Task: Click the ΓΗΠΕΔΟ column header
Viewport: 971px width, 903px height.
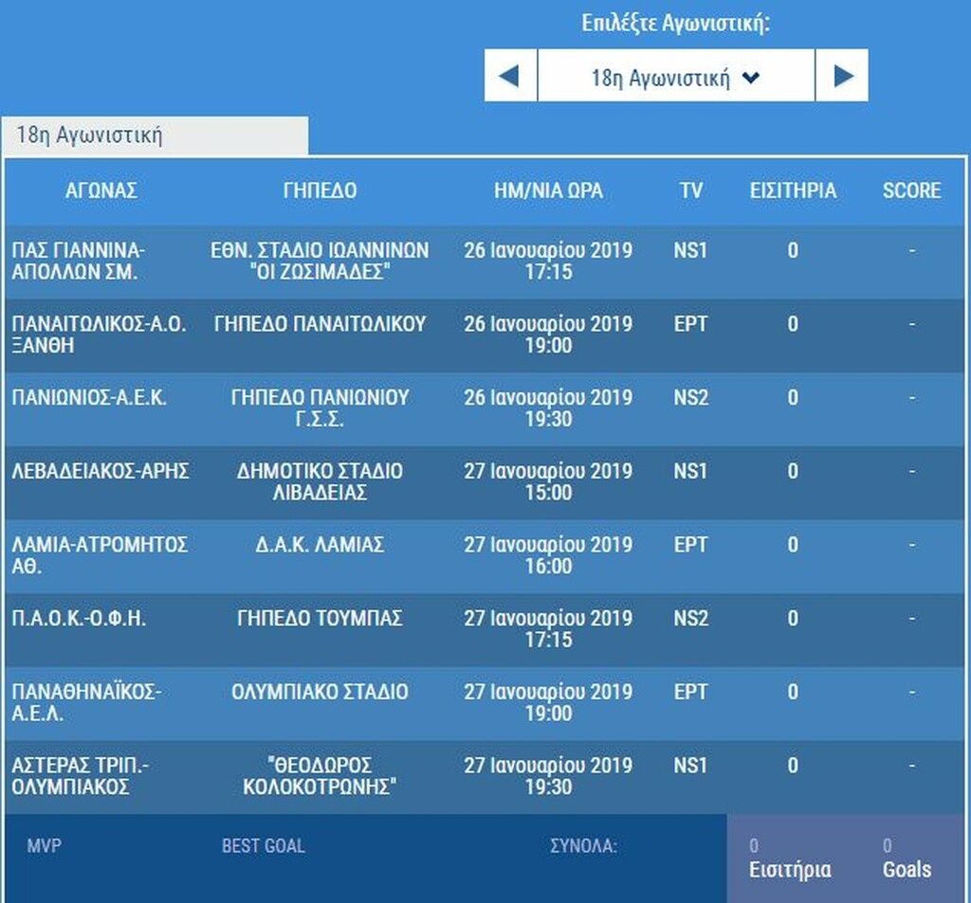Action: tap(320, 190)
